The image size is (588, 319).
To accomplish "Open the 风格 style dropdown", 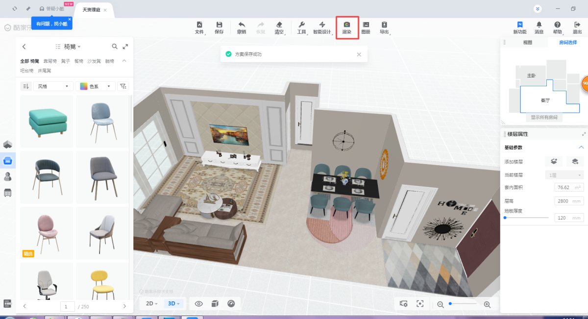I will click(53, 86).
